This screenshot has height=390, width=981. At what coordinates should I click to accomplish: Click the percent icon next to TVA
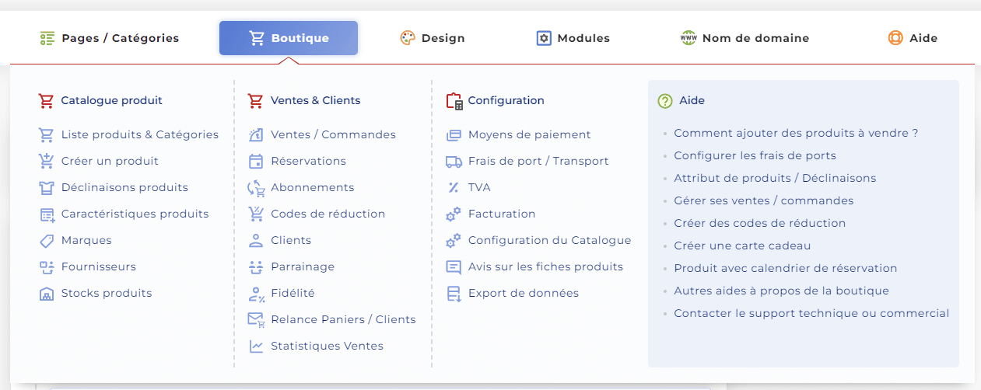(x=454, y=187)
